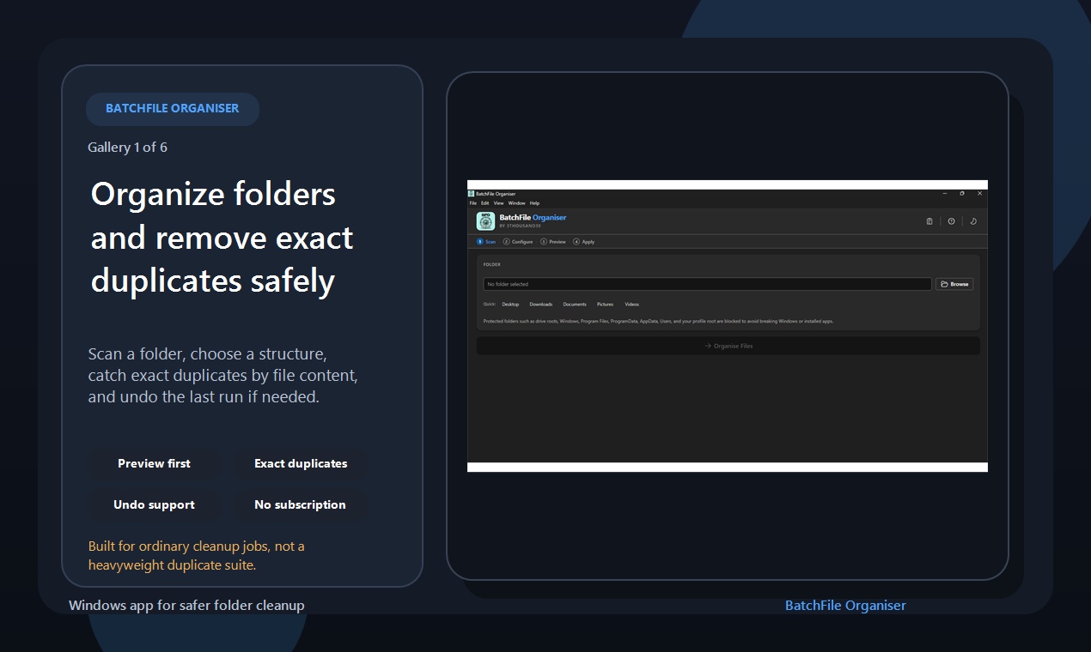Open the File menu
Screen dimensions: 1091x652
pos(472,202)
